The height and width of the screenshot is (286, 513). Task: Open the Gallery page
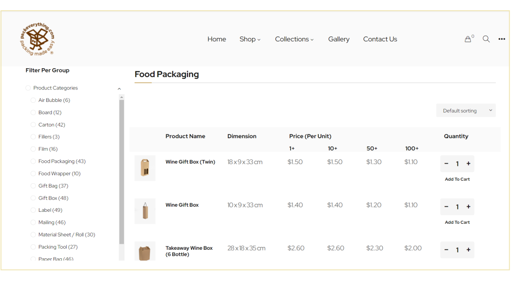[x=339, y=39]
